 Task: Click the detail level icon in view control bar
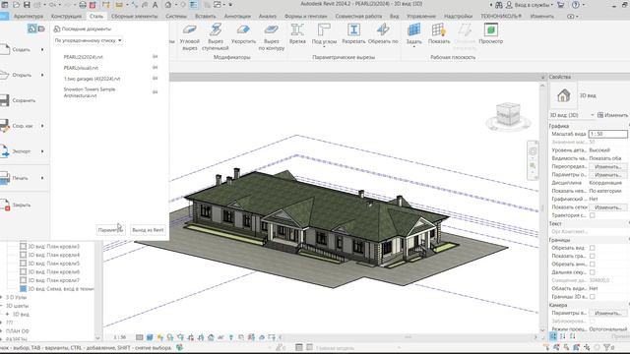pyautogui.click(x=140, y=337)
